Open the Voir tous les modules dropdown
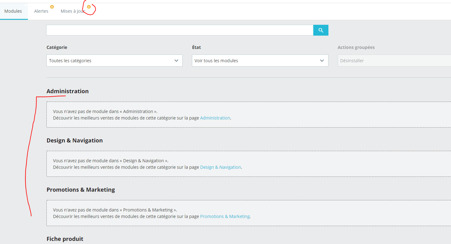This screenshot has height=244, width=451. (260, 61)
